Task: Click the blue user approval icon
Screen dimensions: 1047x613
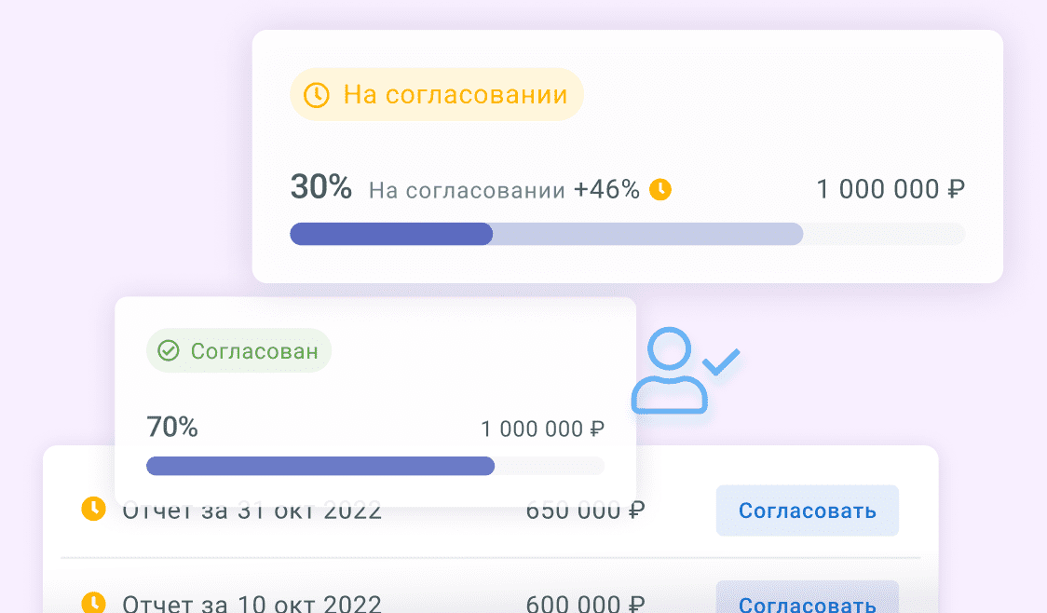Action: 685,371
